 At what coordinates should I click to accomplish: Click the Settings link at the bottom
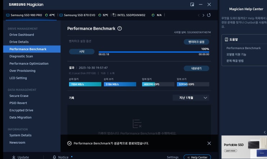[172, 157]
